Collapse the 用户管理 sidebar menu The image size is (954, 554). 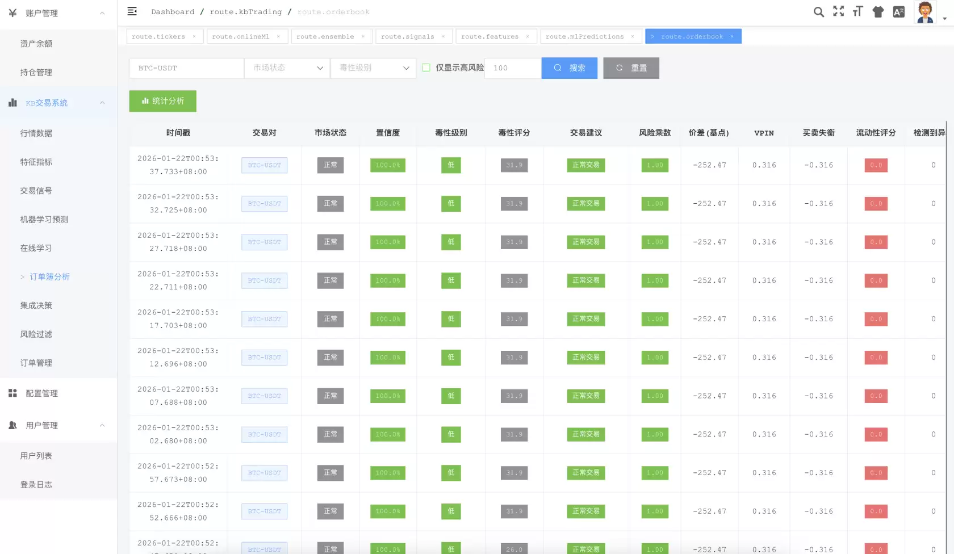click(58, 425)
